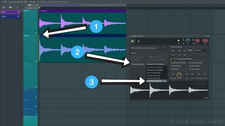Click the channel PITCH knob

[194, 41]
